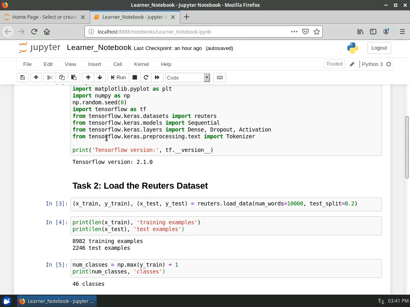Paste cells below icon
Screen dimensions: 410x307
pyautogui.click(x=74, y=78)
